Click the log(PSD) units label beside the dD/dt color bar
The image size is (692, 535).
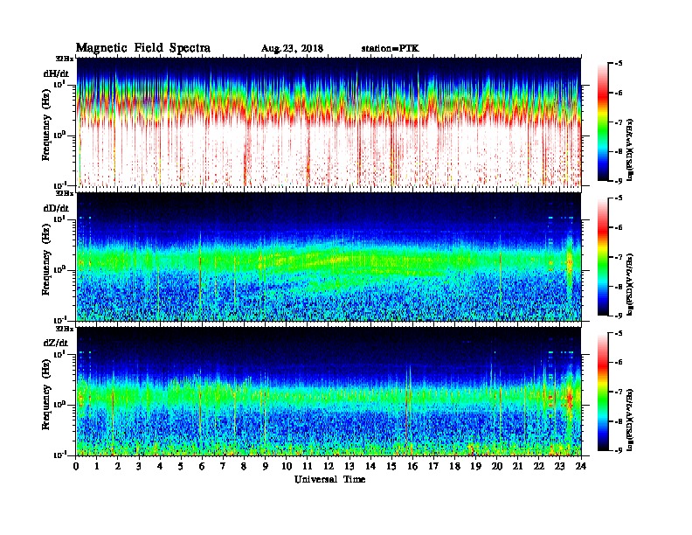click(x=630, y=284)
